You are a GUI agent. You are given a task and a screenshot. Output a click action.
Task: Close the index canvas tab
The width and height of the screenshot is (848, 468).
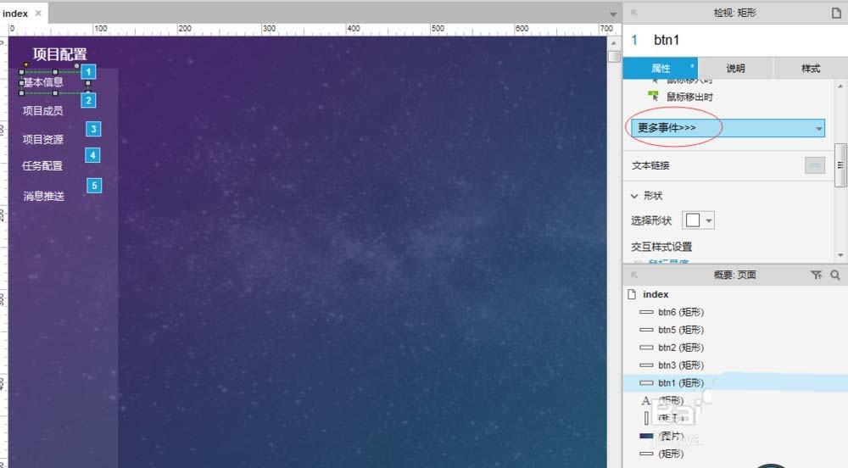click(x=38, y=14)
